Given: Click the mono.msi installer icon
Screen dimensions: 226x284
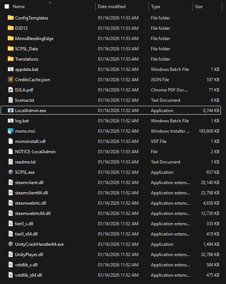Looking at the screenshot, I should 11,131.
